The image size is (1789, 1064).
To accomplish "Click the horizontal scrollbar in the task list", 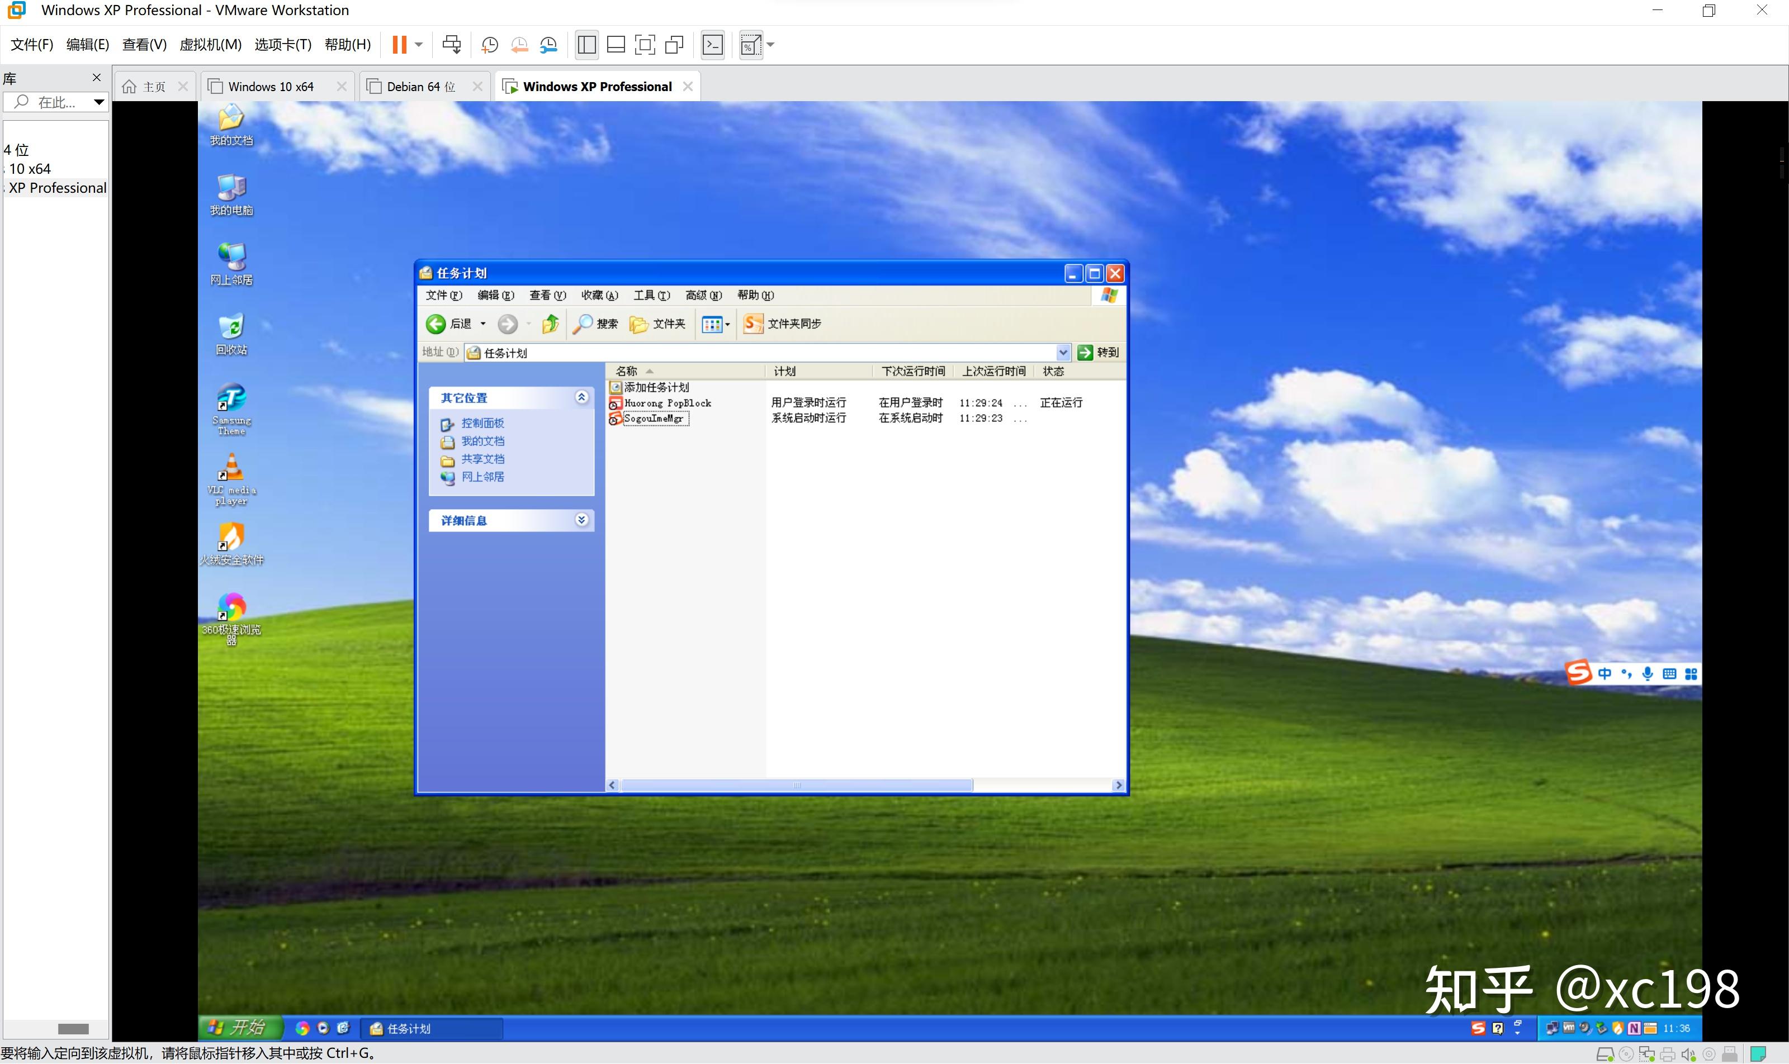I will [796, 786].
